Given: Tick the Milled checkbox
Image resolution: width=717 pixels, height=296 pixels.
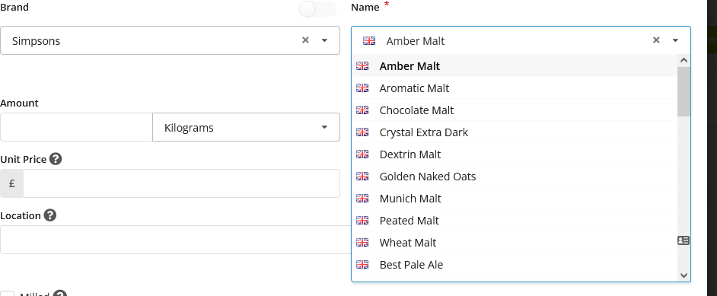Looking at the screenshot, I should coord(7,294).
